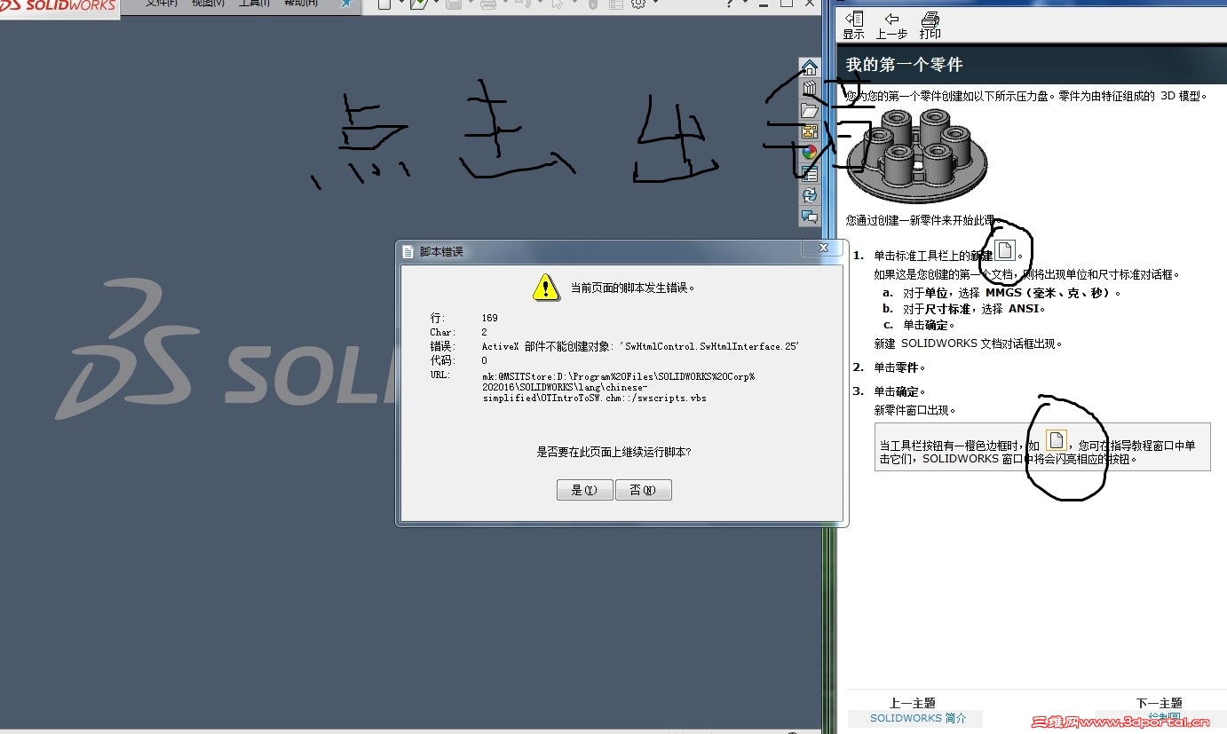Click step 2 text '单击零件'
Viewport: 1227px width, 734px height.
click(x=899, y=367)
